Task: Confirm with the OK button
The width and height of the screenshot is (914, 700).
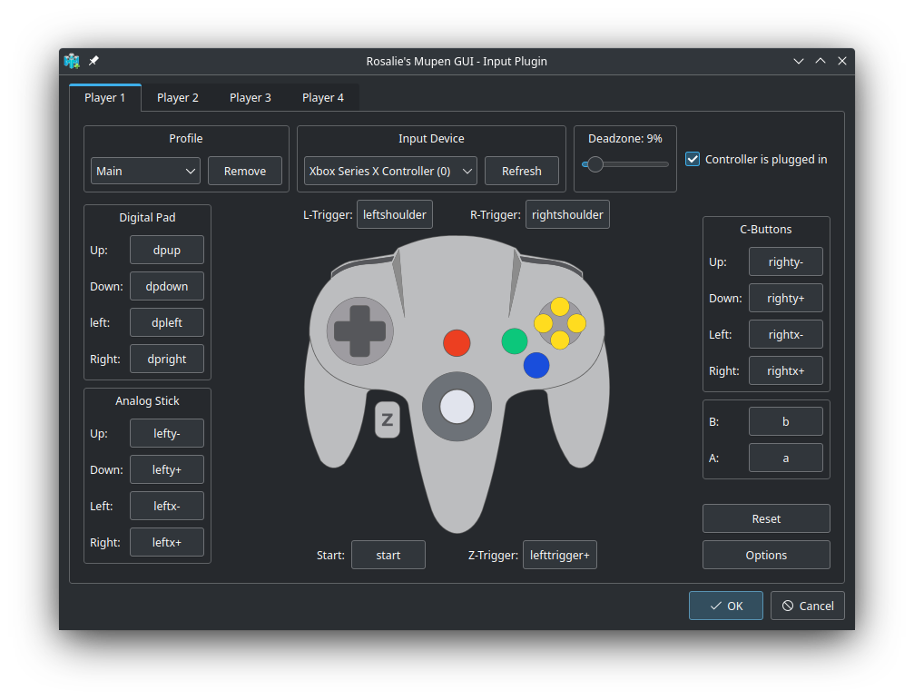Action: (726, 606)
